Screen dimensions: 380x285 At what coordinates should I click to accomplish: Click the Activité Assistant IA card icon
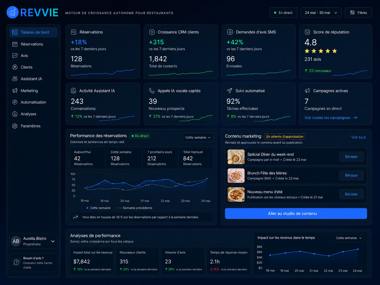point(73,91)
